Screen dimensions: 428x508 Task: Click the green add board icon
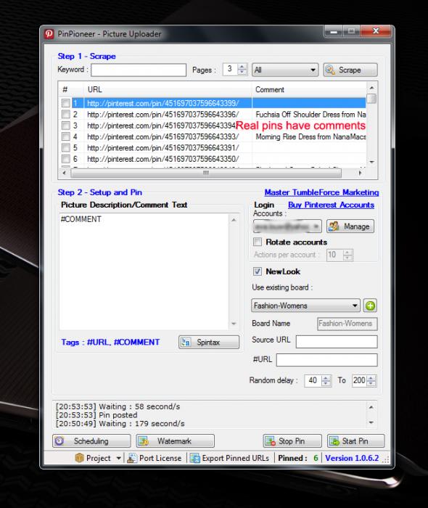(x=370, y=306)
